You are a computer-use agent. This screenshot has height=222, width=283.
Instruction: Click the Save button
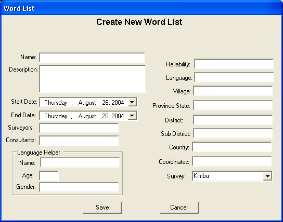102,207
